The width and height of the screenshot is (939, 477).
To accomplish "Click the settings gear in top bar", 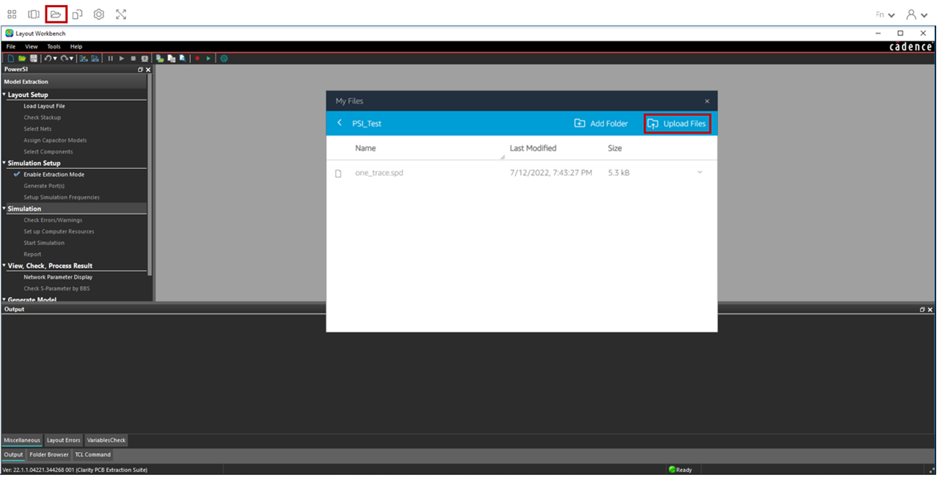I will pos(99,14).
